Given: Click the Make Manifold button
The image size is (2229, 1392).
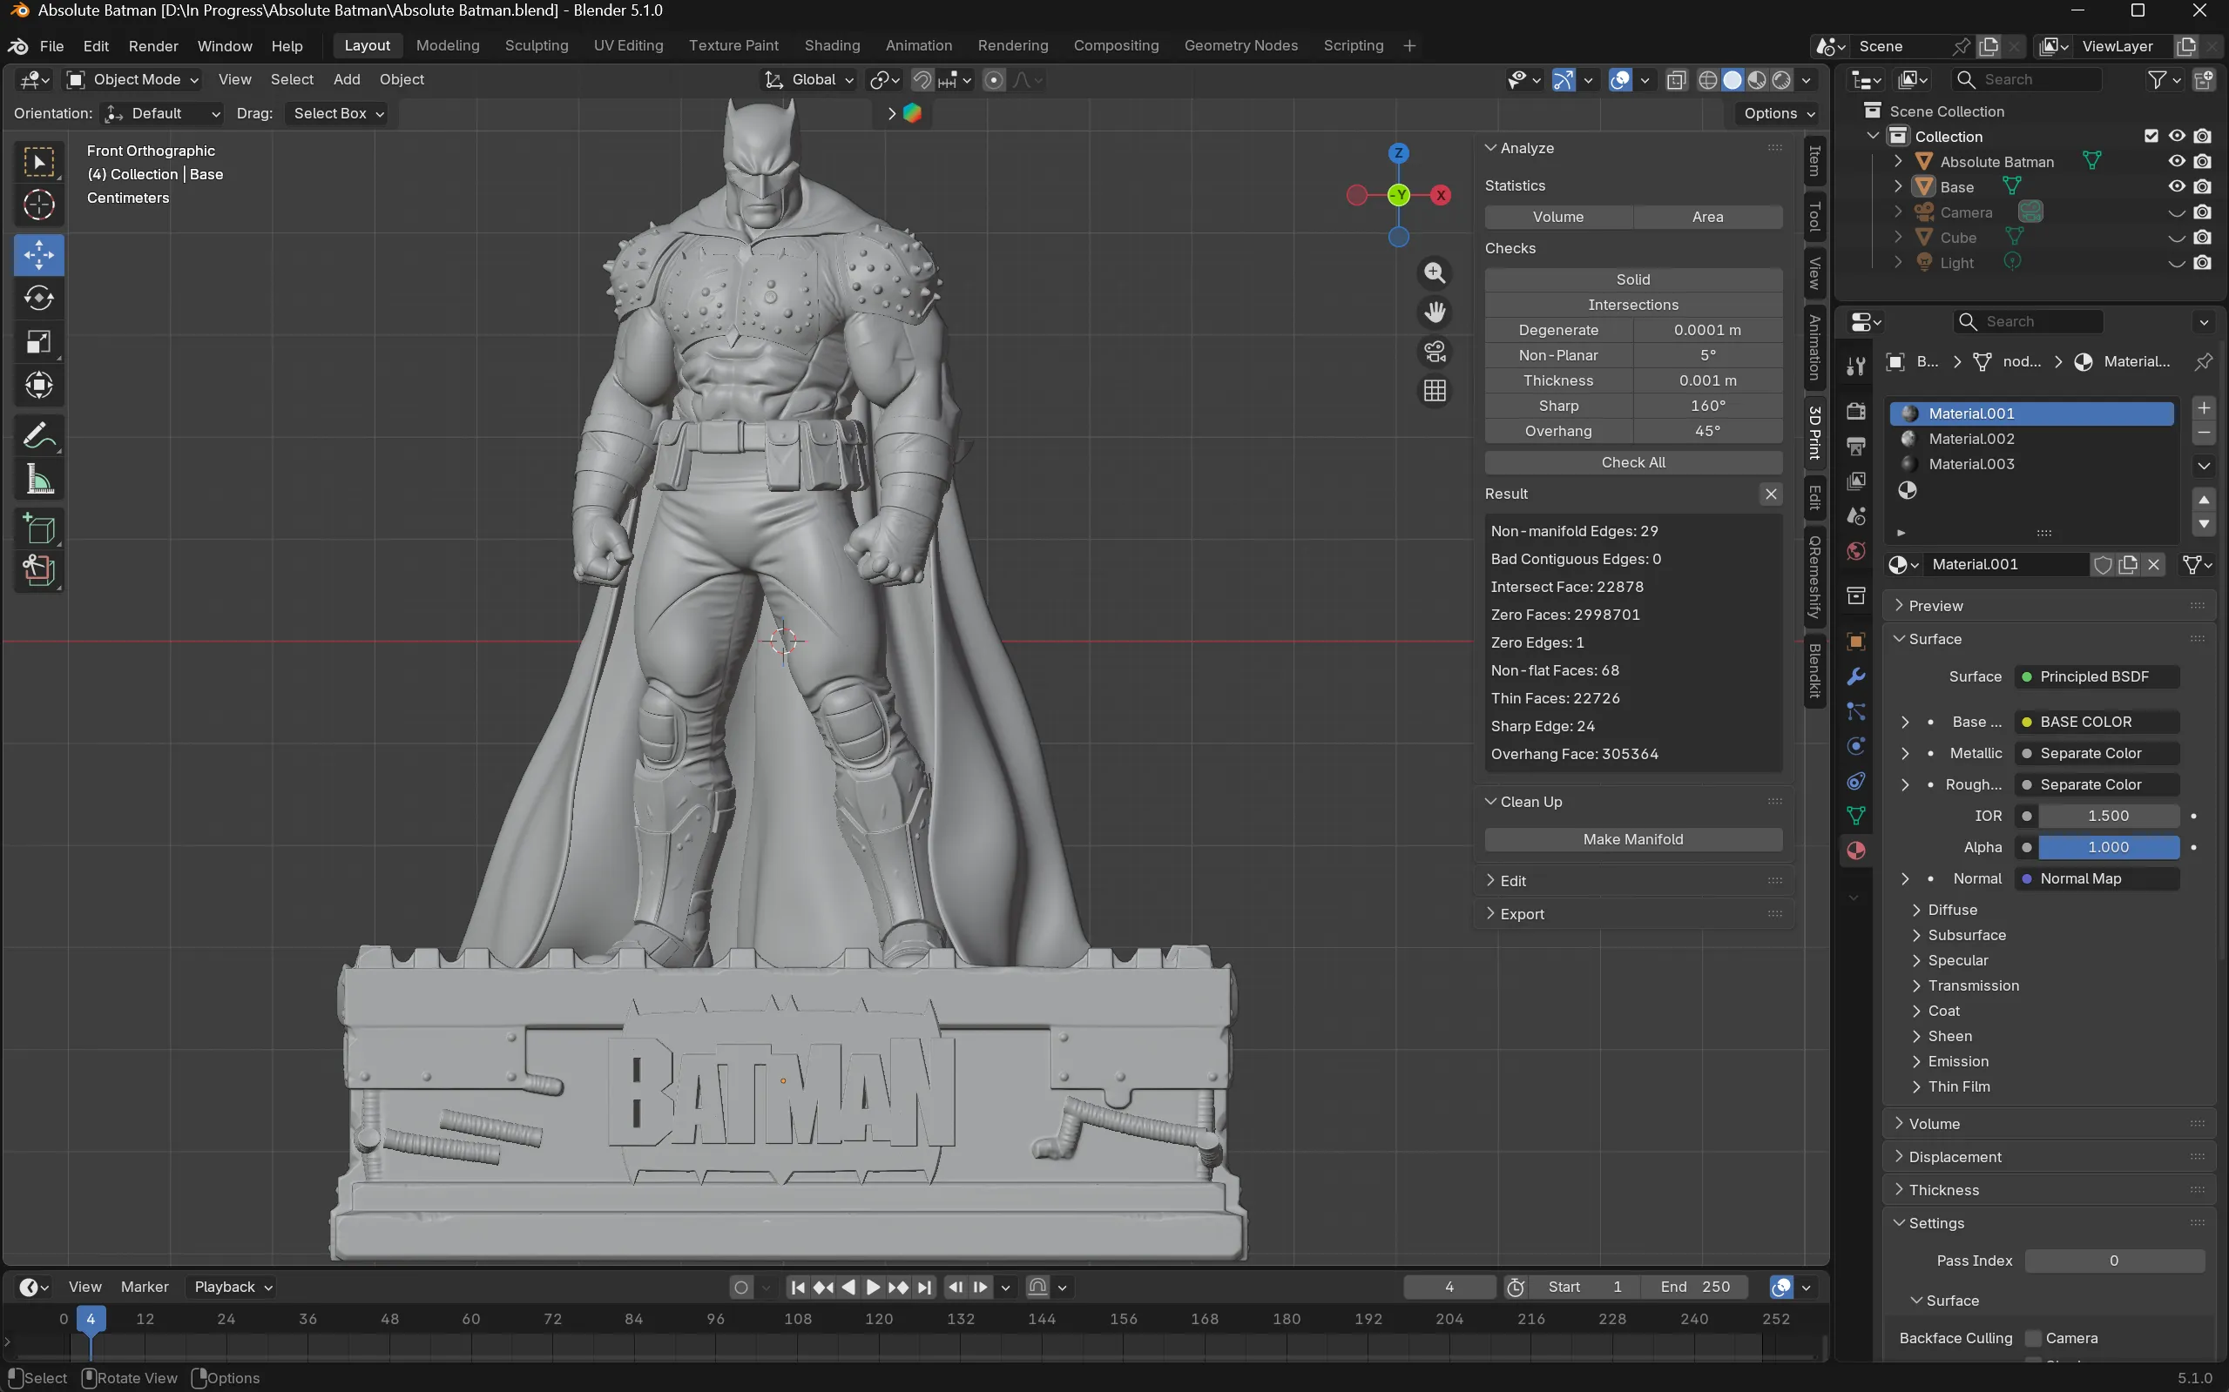Looking at the screenshot, I should (x=1633, y=839).
